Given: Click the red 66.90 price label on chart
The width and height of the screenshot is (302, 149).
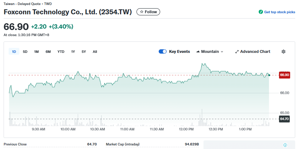Looking at the screenshot, I should tap(284, 75).
